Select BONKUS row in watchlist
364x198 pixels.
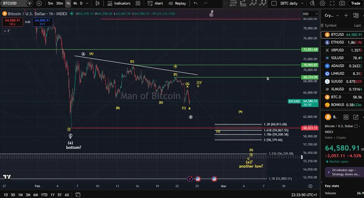[x=342, y=105]
